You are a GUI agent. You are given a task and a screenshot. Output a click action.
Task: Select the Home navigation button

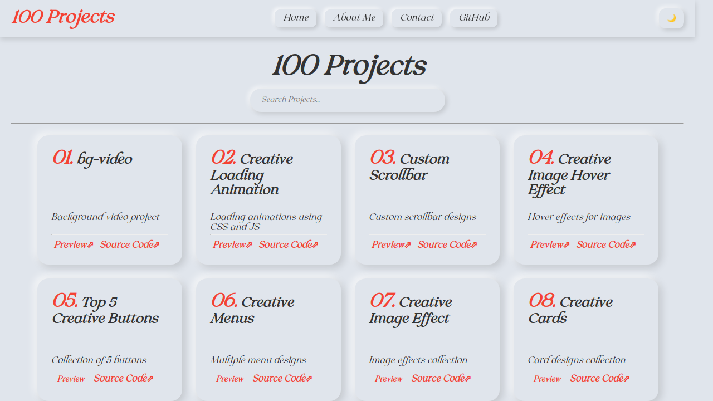pyautogui.click(x=295, y=17)
